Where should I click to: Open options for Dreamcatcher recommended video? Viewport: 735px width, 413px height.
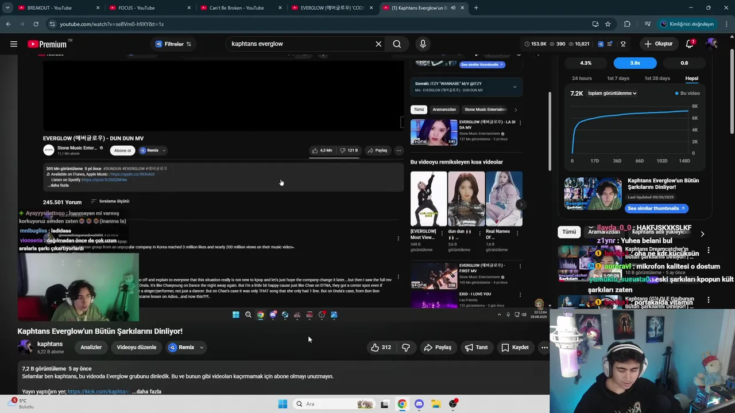(709, 250)
